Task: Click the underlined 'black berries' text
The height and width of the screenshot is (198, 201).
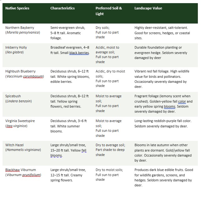Action: 79,53
